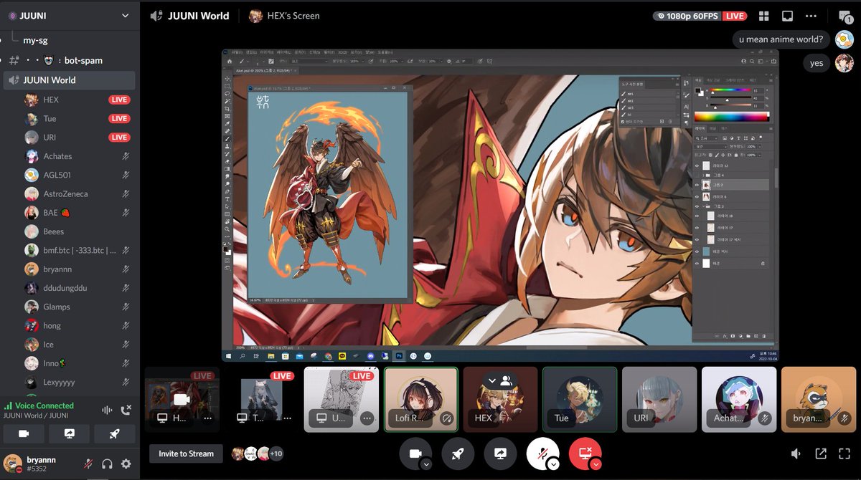This screenshot has width=861, height=480.
Task: Share your screen from the bottom controls
Action: [x=500, y=453]
